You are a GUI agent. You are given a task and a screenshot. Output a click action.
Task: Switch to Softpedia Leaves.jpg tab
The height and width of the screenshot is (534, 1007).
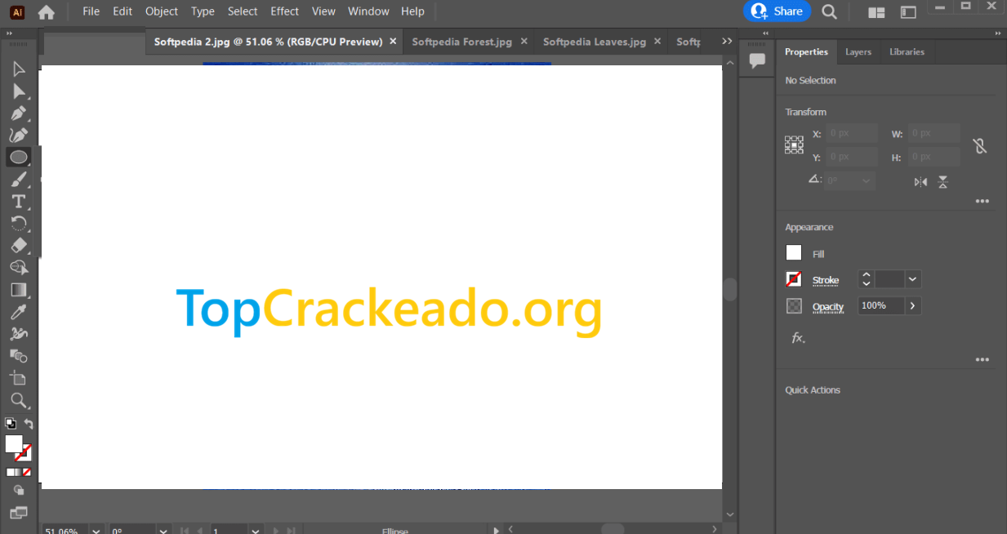595,42
